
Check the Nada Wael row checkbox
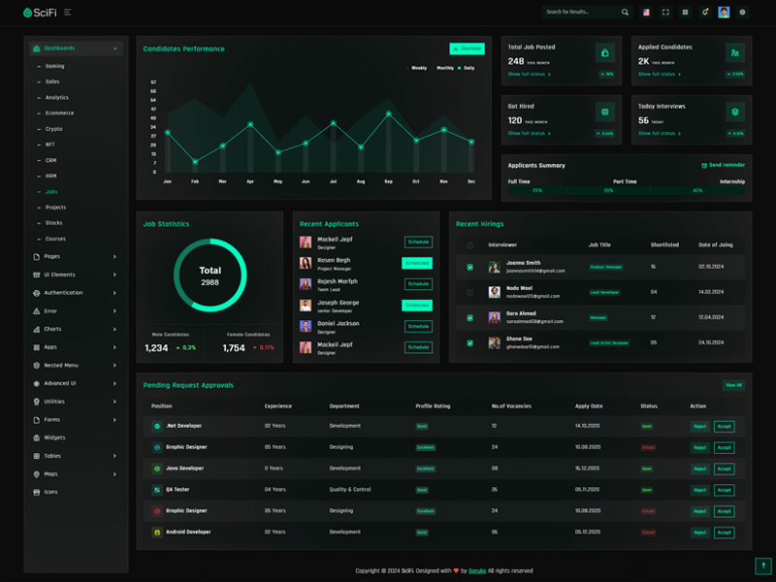pos(470,292)
